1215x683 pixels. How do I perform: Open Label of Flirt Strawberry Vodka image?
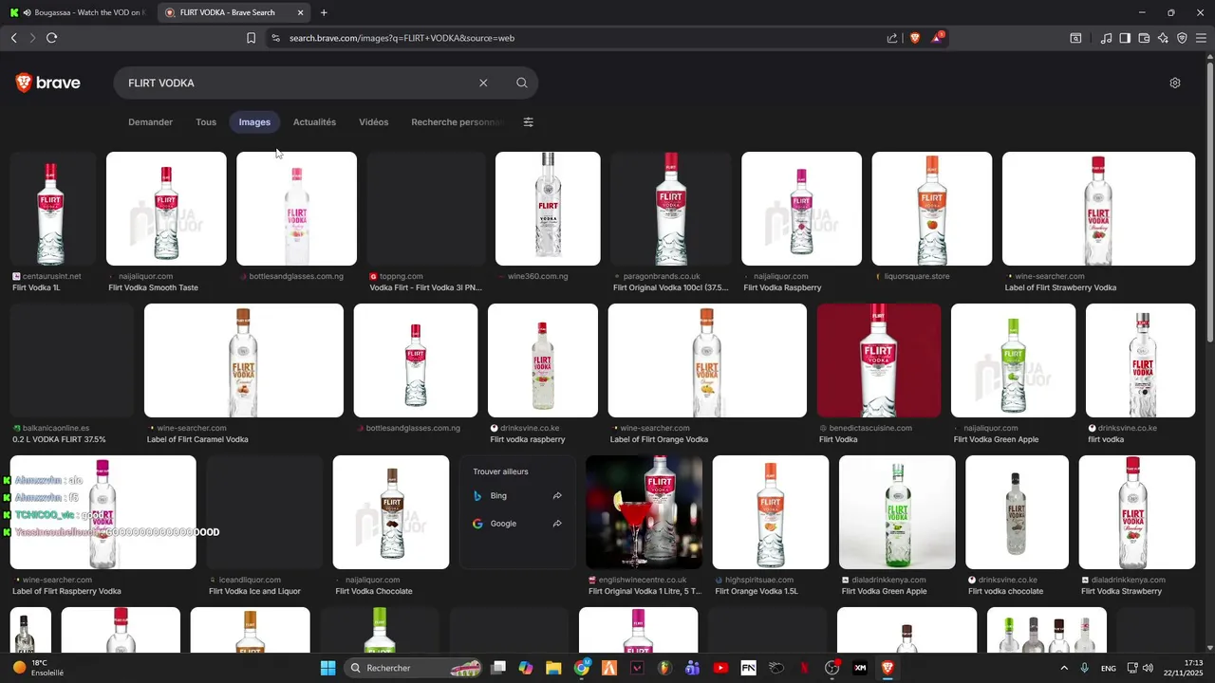click(x=1098, y=209)
